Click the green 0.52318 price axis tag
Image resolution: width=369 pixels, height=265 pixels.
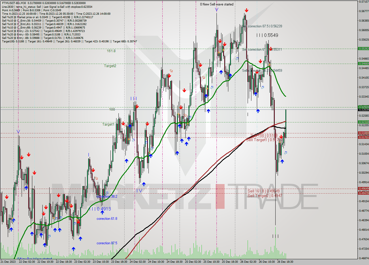[364, 122]
